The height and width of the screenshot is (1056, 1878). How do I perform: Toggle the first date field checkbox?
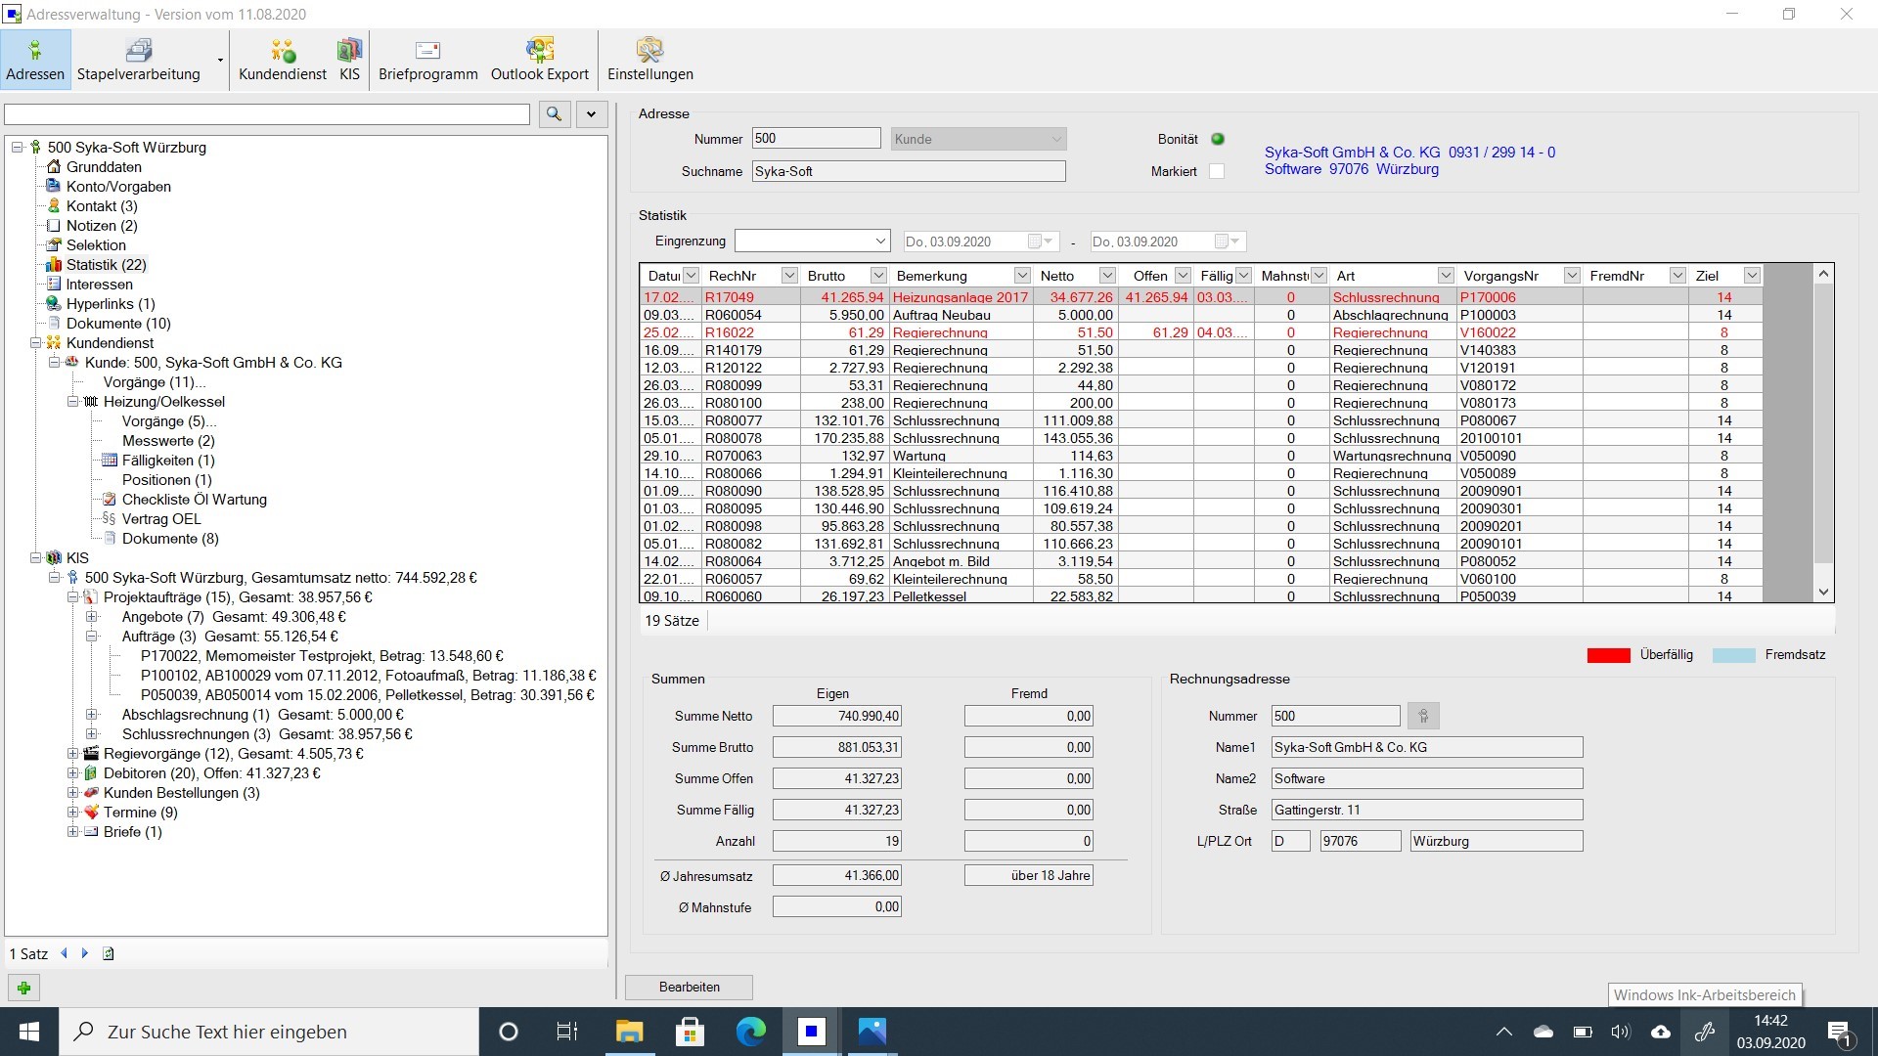(x=1034, y=242)
